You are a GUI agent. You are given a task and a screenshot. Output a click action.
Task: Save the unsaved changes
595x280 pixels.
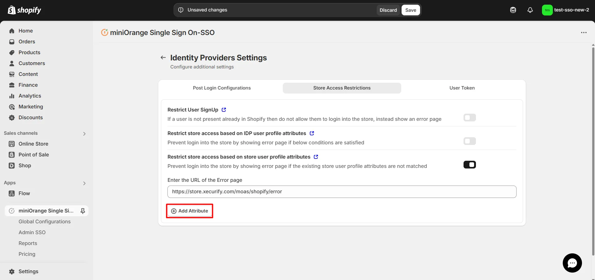pos(411,10)
